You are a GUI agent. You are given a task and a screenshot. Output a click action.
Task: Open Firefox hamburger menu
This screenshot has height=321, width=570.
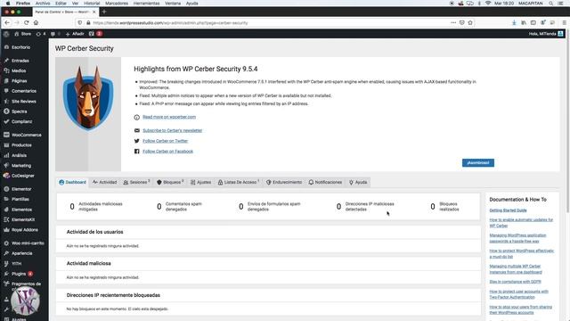point(564,22)
